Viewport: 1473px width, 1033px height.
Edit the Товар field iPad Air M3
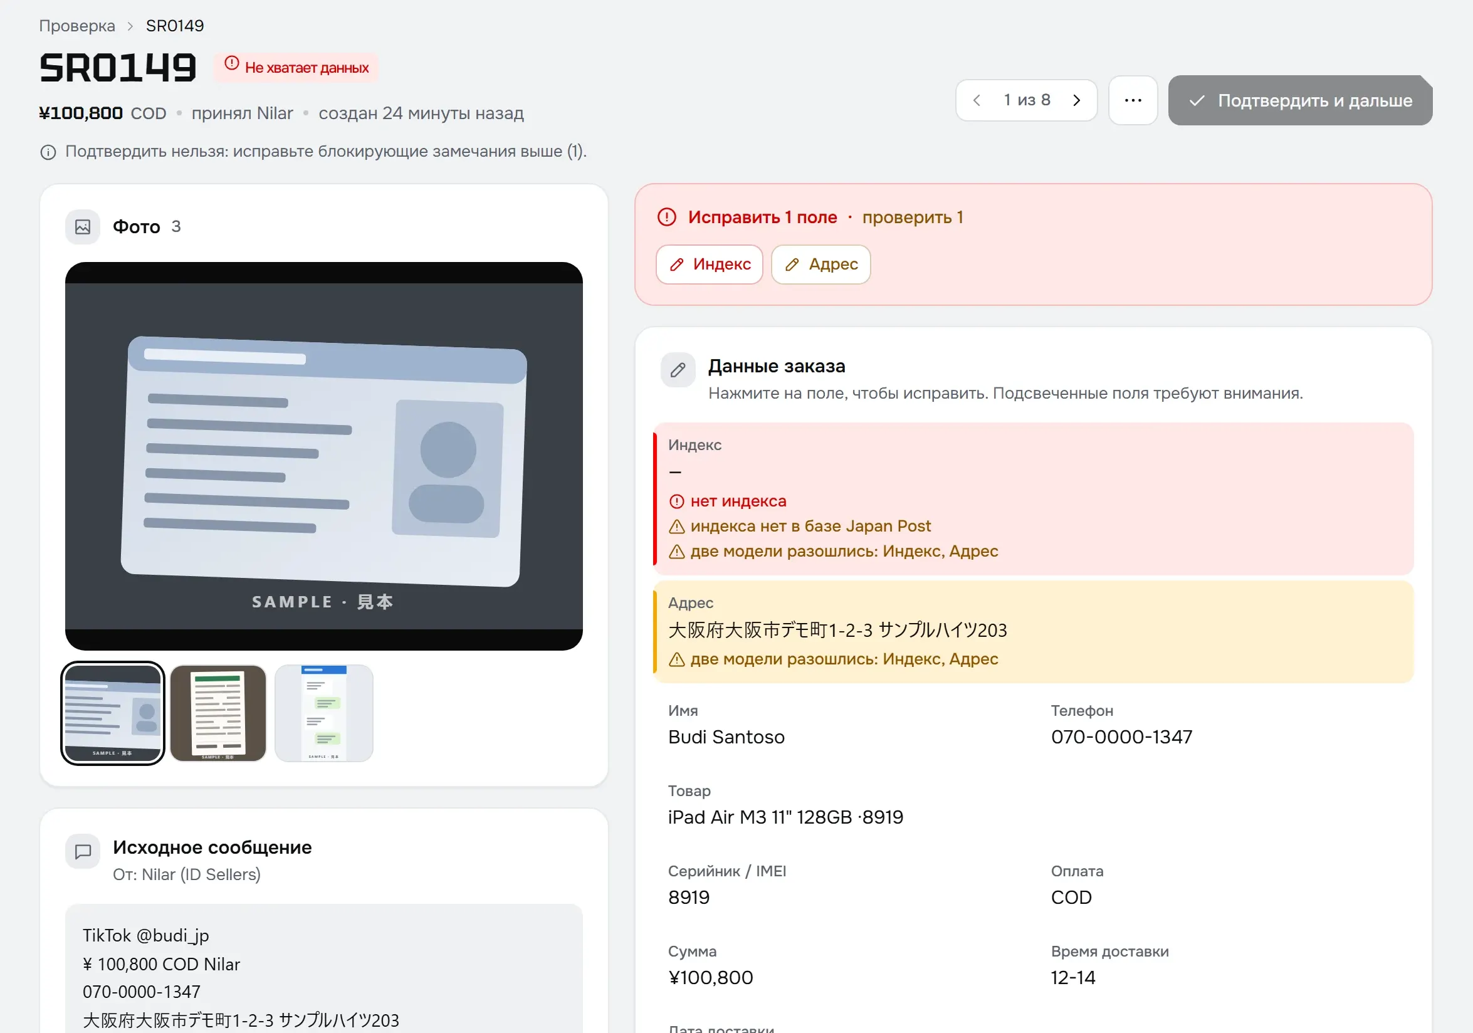[1034, 806]
